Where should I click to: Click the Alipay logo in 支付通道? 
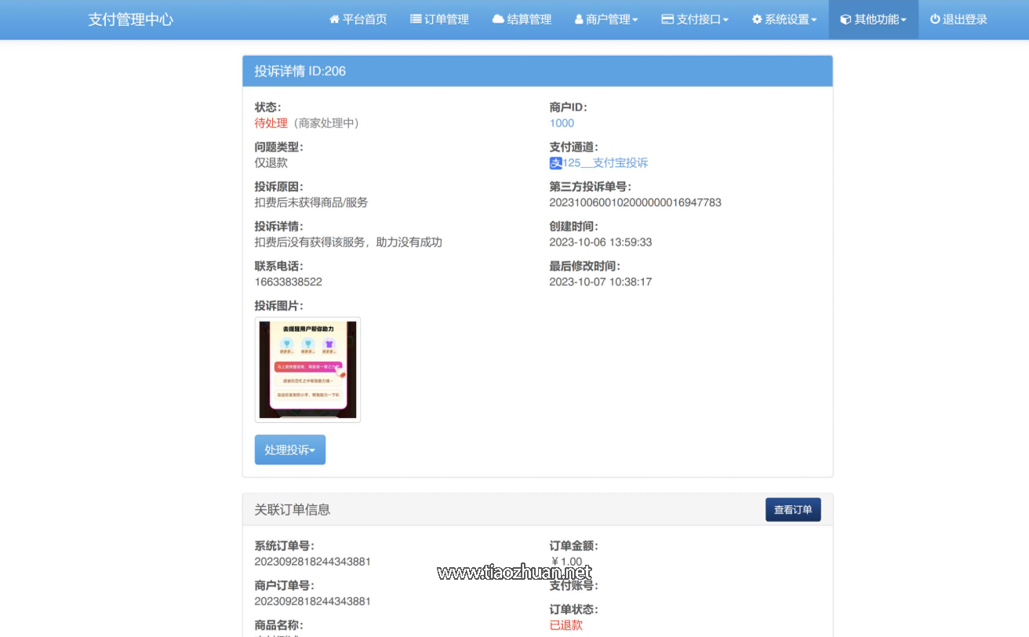[556, 163]
